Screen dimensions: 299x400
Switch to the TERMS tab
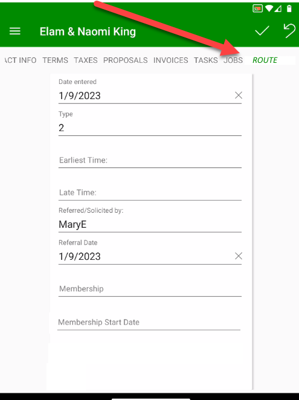pyautogui.click(x=55, y=60)
